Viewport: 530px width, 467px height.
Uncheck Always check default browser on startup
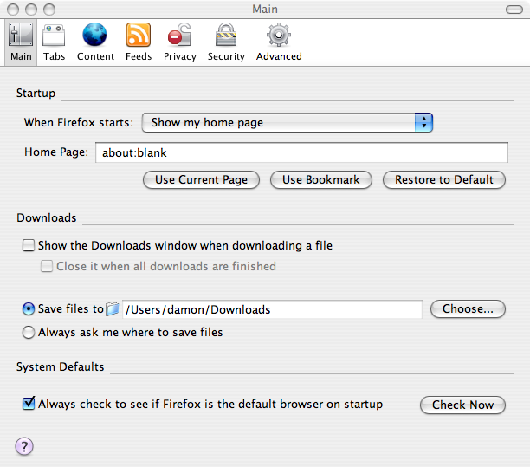(29, 404)
